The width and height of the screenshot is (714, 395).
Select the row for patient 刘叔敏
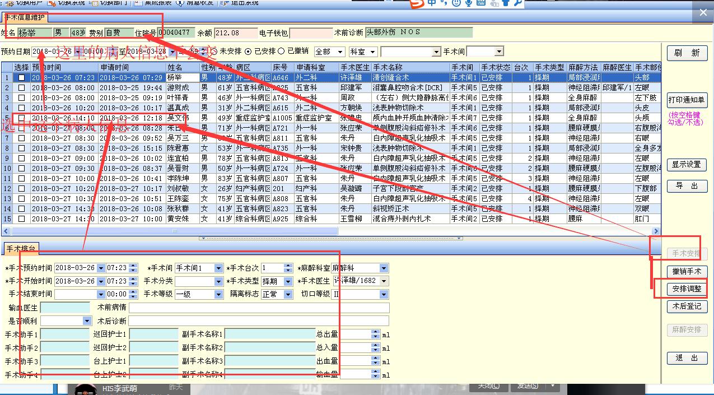[330, 188]
